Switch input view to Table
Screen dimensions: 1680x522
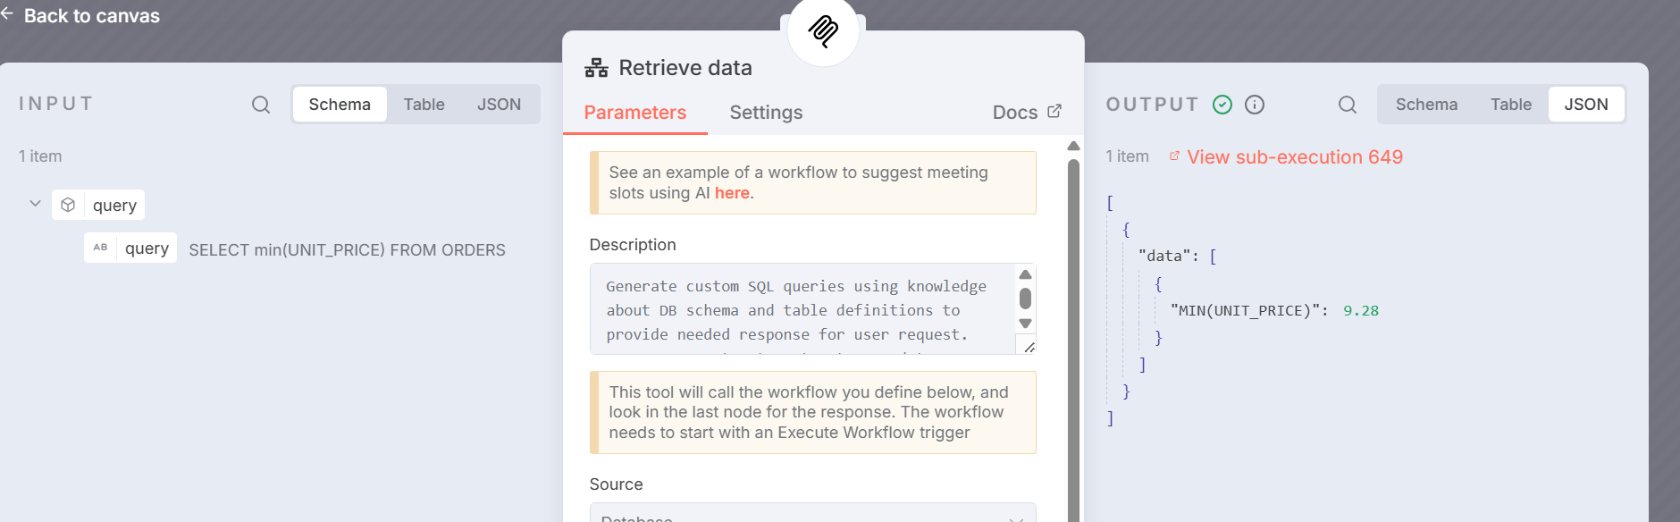[424, 105]
